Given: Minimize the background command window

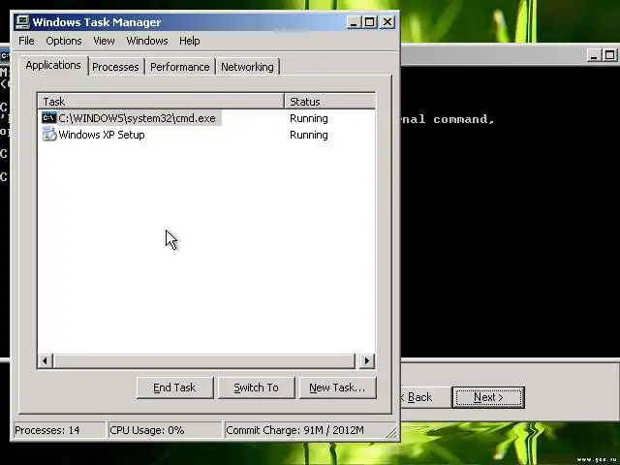Looking at the screenshot, I should click(x=593, y=55).
